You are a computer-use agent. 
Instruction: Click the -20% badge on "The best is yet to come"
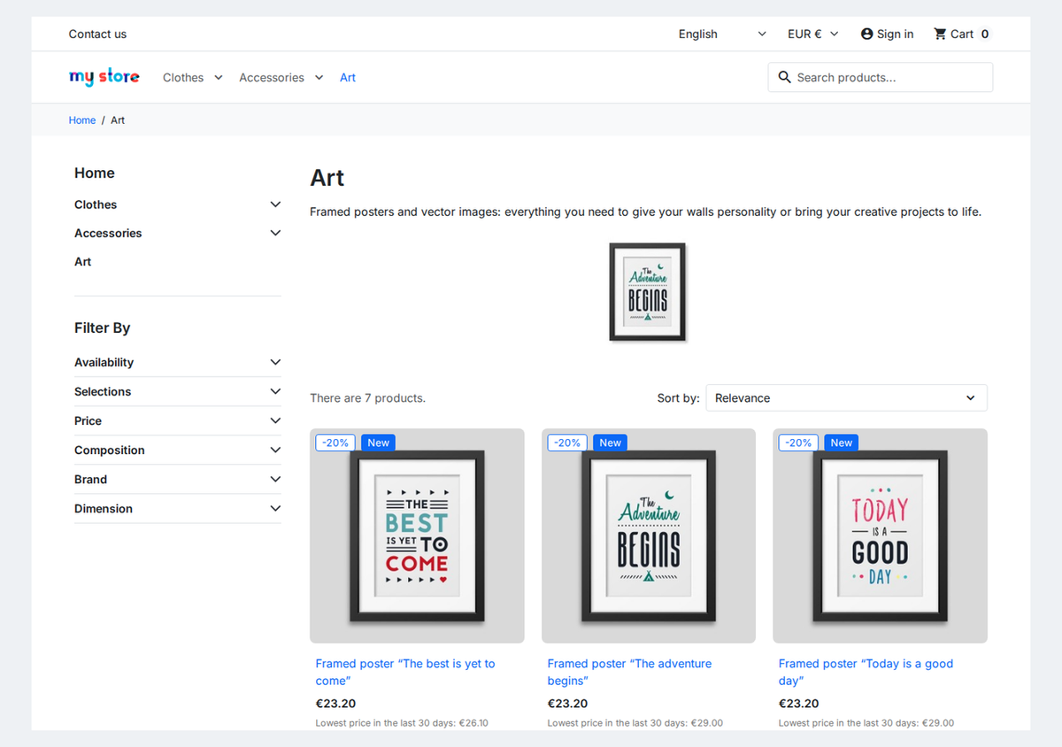(x=335, y=443)
